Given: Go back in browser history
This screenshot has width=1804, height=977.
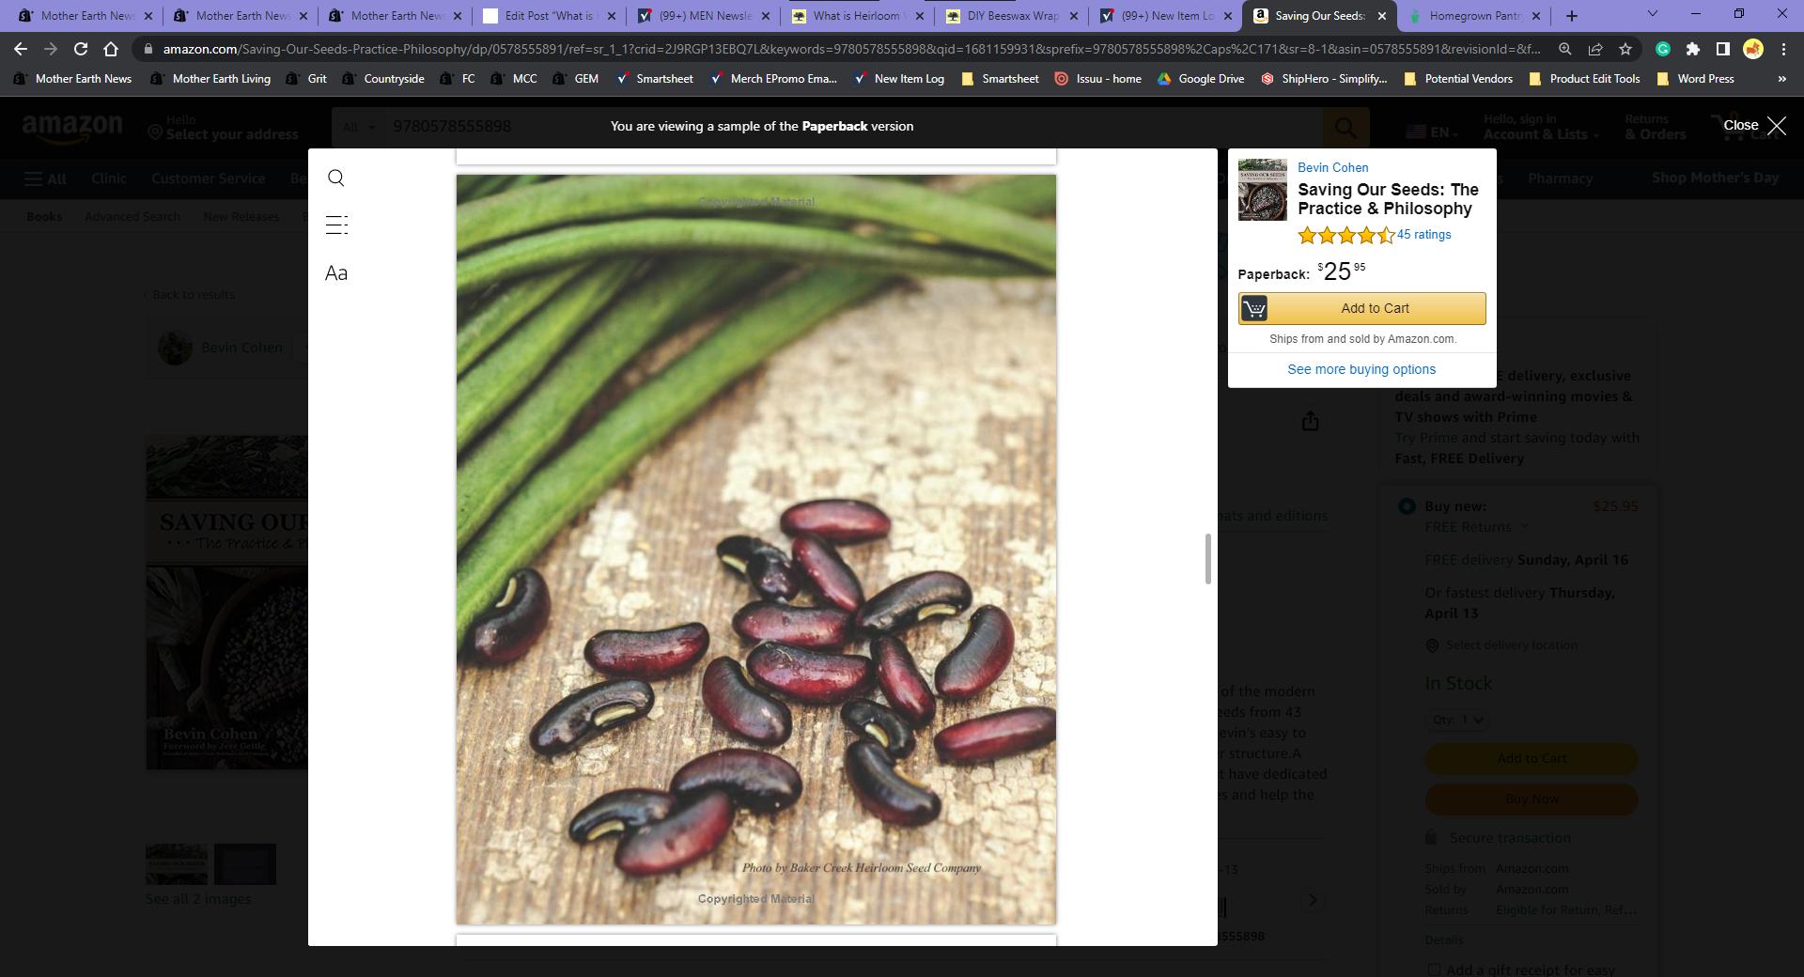Looking at the screenshot, I should pyautogui.click(x=21, y=49).
